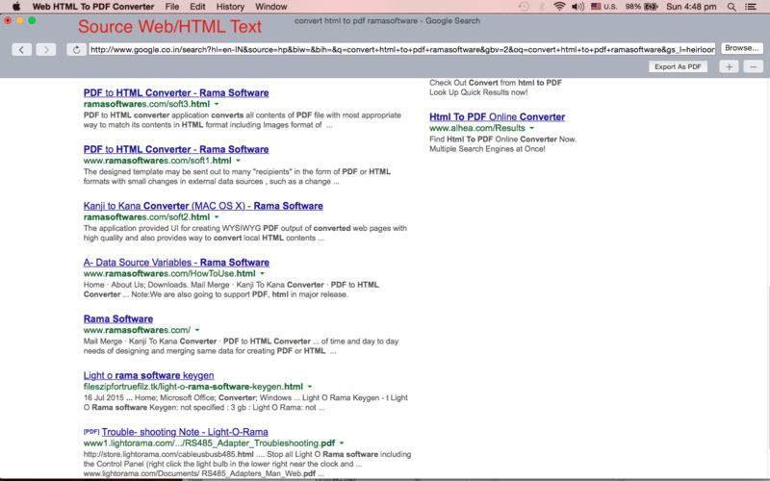Viewport: 770px width, 481px height.
Task: Open A- Data Source Variables link
Action: point(176,262)
